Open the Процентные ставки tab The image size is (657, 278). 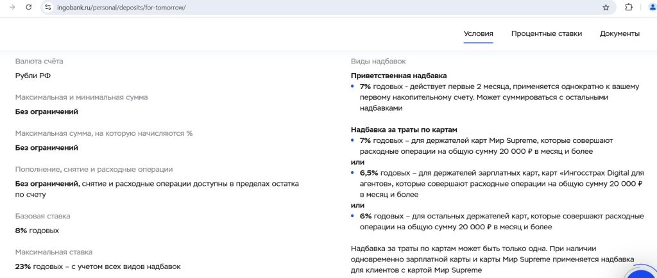[x=547, y=34]
